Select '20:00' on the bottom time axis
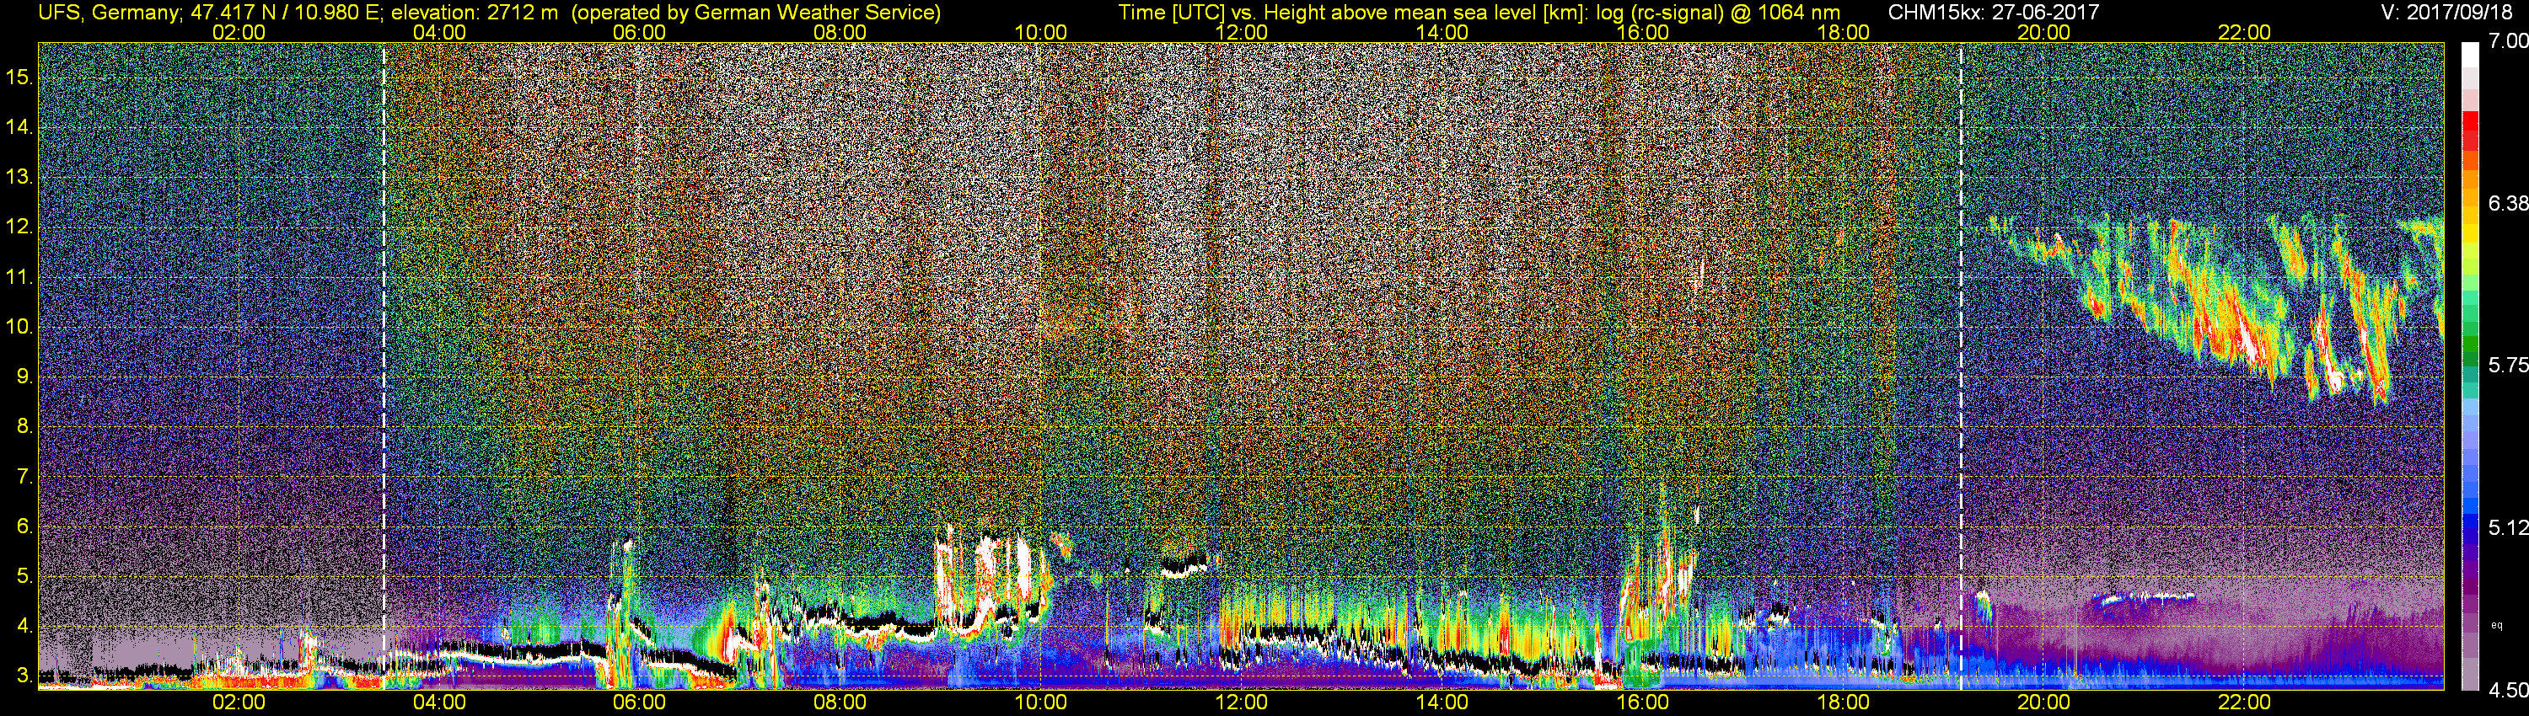Viewport: 2529px width, 716px height. coord(2044,703)
